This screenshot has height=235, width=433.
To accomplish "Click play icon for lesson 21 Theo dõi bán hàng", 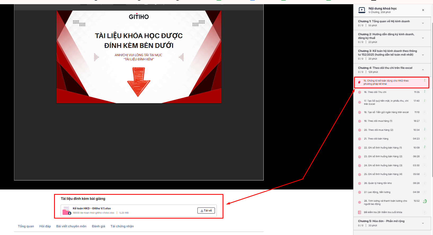I will pos(360,139).
